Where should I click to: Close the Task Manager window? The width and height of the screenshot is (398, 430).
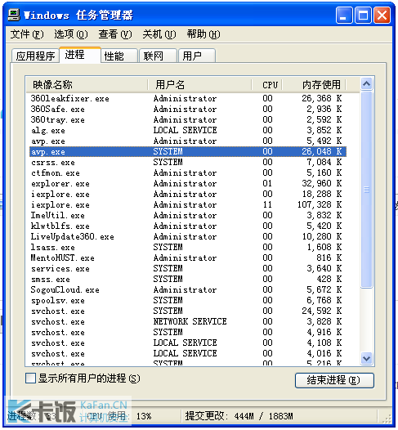[x=382, y=15]
